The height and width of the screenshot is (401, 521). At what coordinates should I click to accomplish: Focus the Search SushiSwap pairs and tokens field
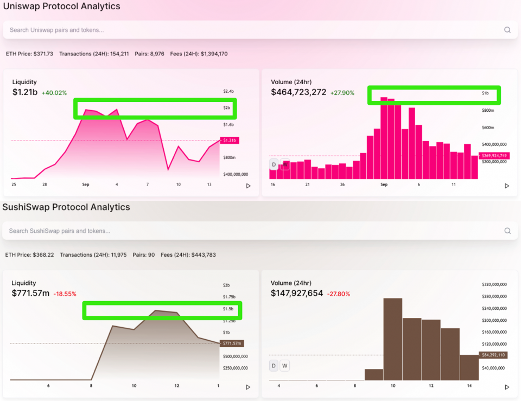[x=260, y=231]
